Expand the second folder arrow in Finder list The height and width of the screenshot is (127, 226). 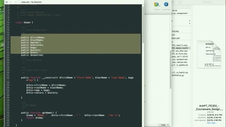[x=190, y=24]
